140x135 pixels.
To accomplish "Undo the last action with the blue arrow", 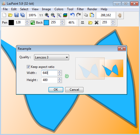I will (x=72, y=15).
